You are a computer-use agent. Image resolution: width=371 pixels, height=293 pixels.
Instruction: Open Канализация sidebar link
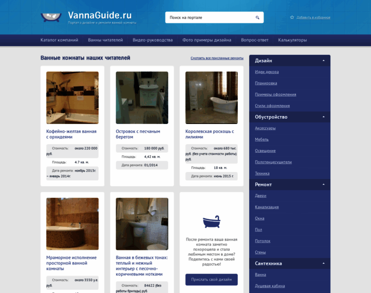click(x=267, y=207)
